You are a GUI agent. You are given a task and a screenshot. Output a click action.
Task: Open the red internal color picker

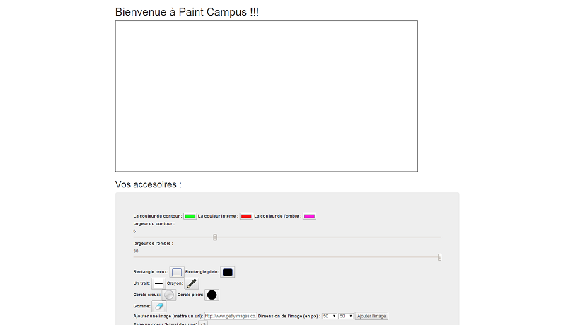click(x=246, y=216)
